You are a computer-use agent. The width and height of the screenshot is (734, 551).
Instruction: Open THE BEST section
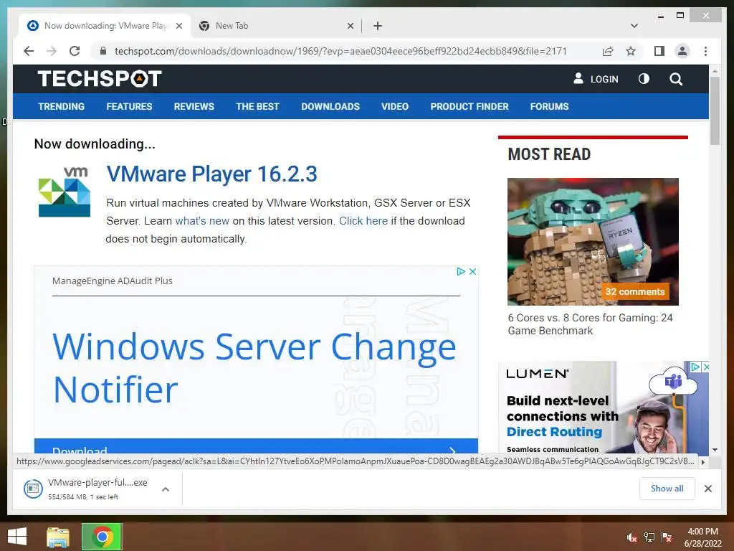(257, 106)
